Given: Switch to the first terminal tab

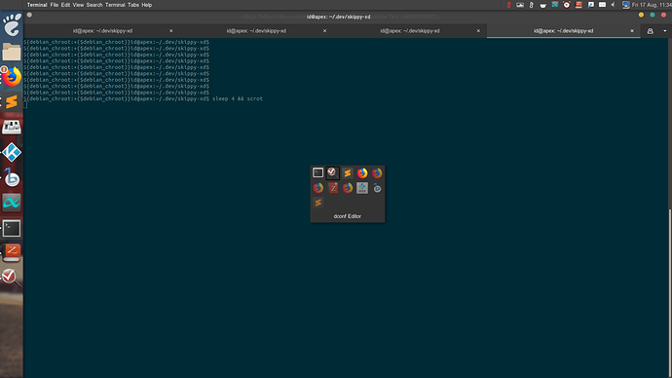Looking at the screenshot, I should click(102, 31).
